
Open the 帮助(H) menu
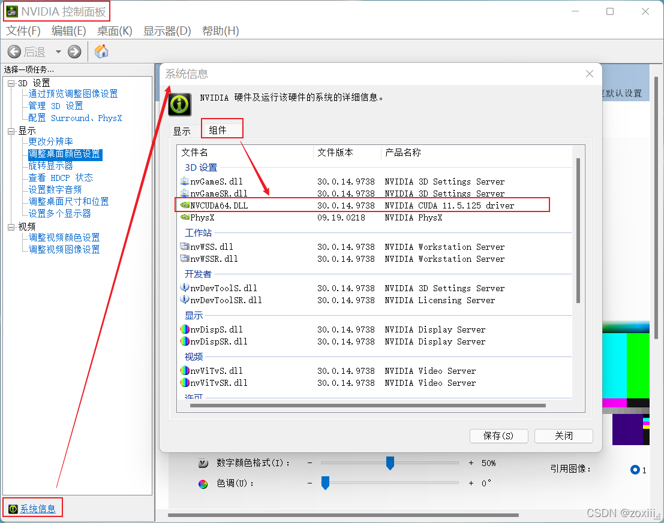[x=220, y=31]
